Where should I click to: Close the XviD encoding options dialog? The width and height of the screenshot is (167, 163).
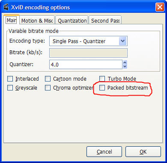point(160,7)
